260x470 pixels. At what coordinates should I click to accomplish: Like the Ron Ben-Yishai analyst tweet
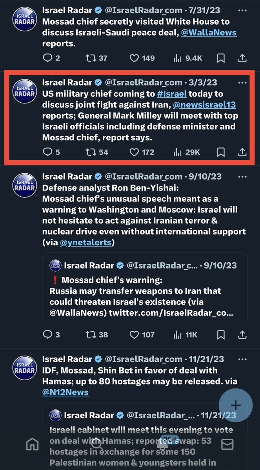point(135,334)
